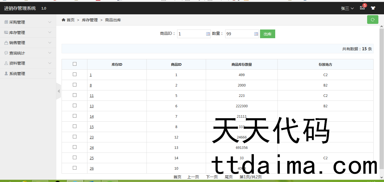Click the green refresh icon button
Viewport: 384px width, 182px height.
pos(372,20)
